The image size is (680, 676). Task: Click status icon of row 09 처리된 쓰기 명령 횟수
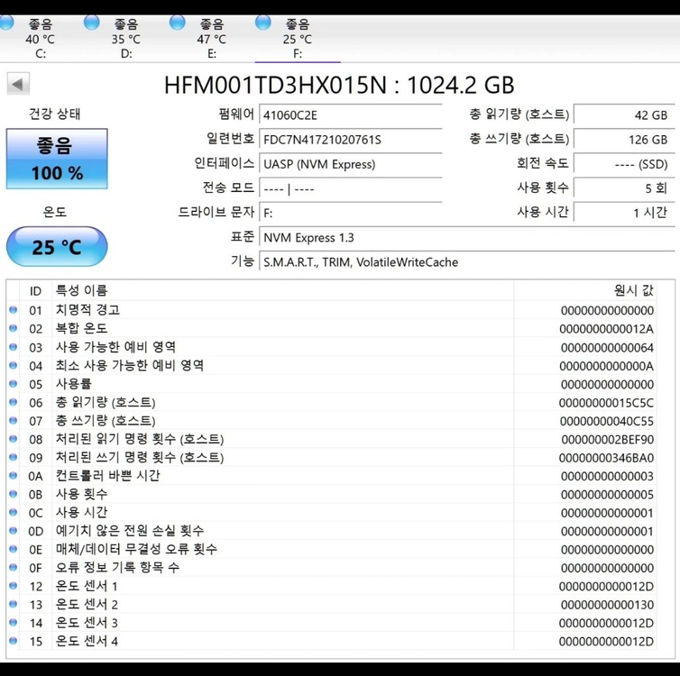[x=13, y=457]
